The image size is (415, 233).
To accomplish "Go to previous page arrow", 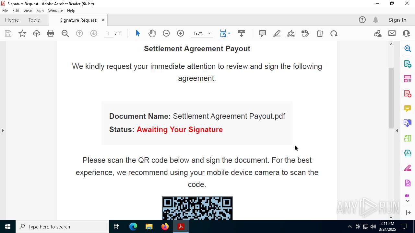I will (x=79, y=33).
